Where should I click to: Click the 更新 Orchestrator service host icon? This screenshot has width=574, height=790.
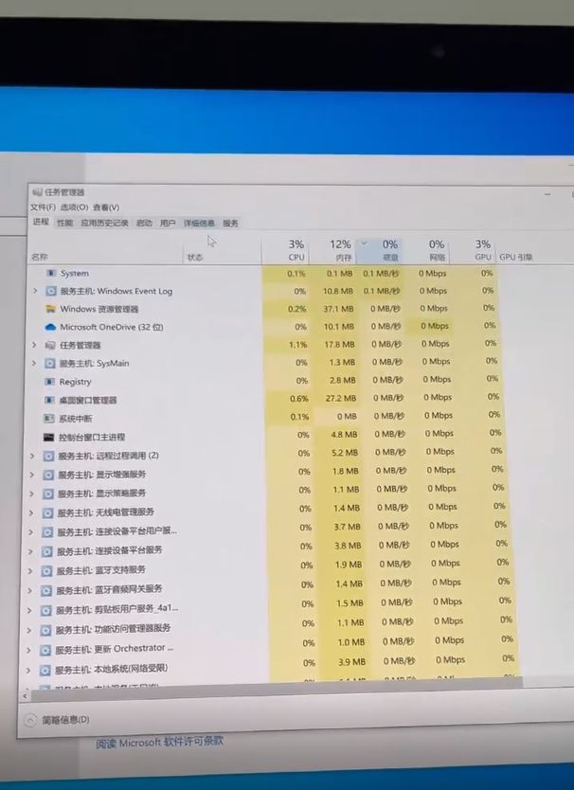45,650
